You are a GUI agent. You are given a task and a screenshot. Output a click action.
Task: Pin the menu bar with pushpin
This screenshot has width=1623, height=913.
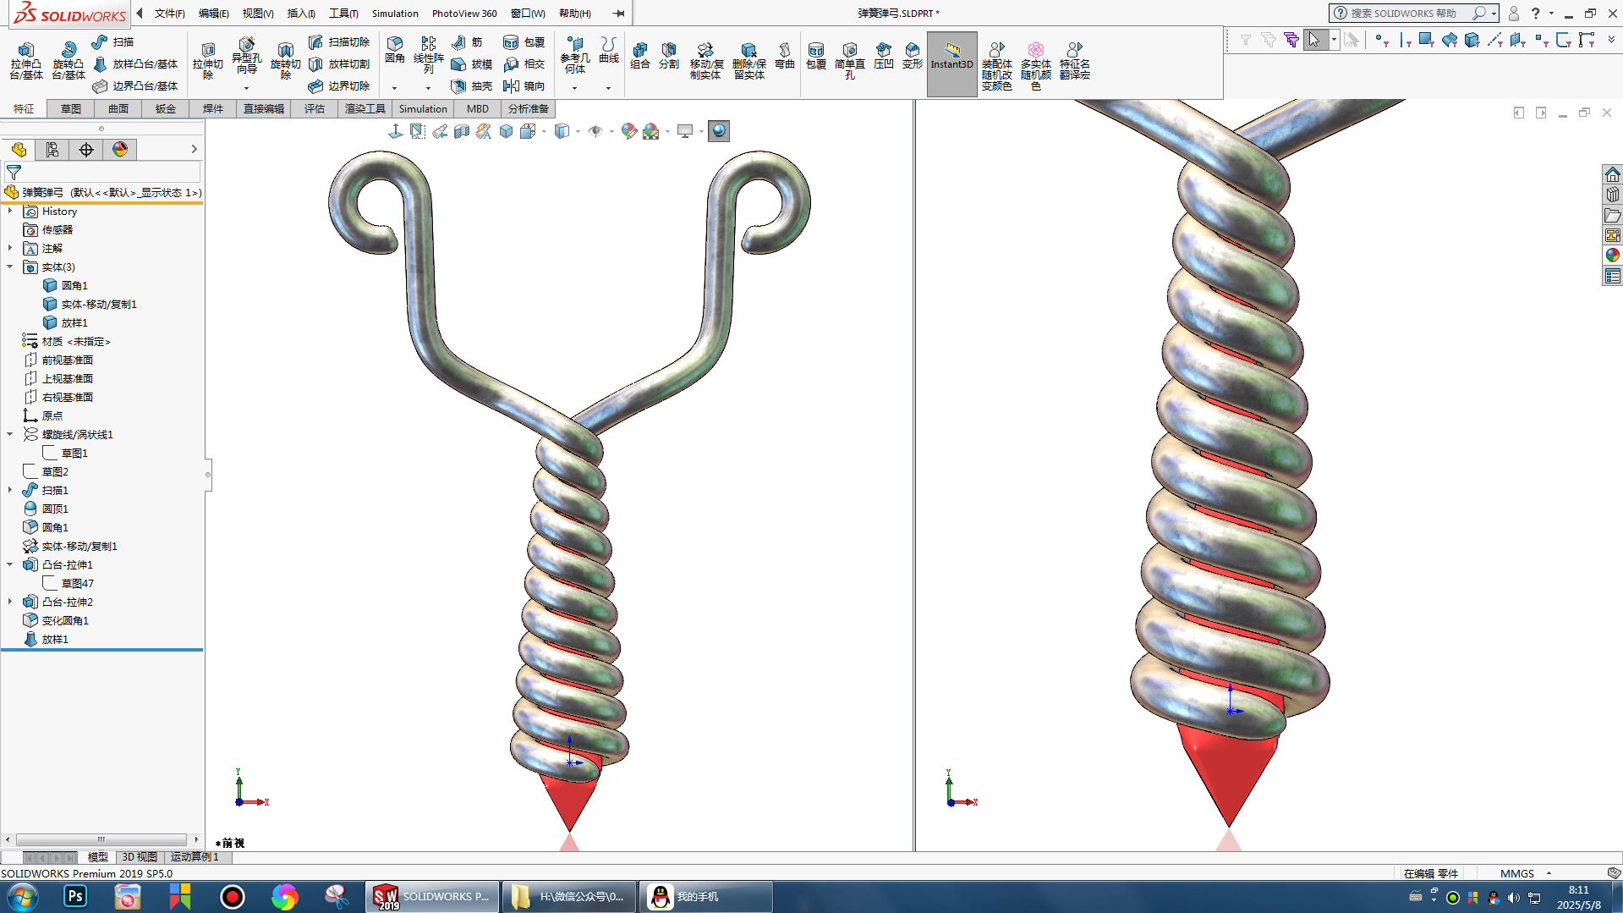coord(619,14)
